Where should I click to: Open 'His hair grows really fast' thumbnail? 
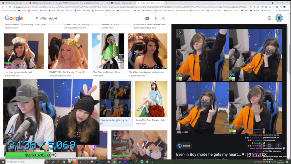click(x=24, y=51)
